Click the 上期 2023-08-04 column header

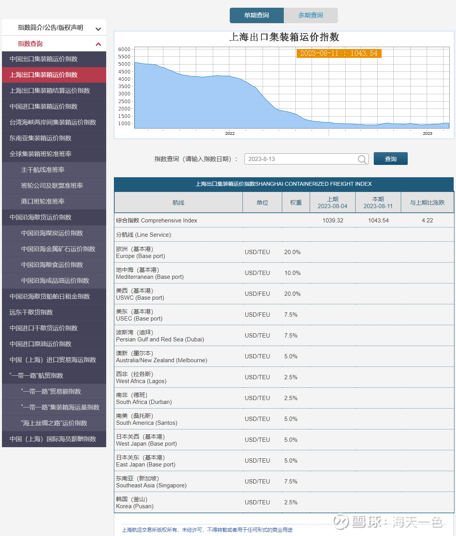pos(332,202)
